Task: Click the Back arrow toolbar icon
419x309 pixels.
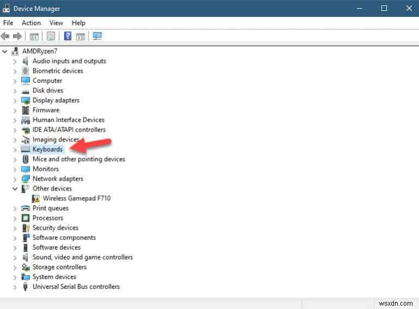Action: (5, 36)
